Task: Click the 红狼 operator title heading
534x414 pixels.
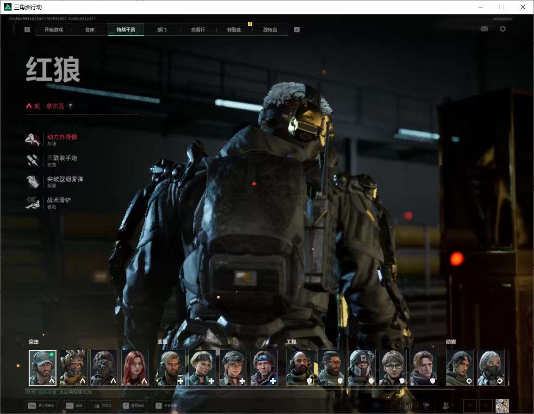Action: pyautogui.click(x=53, y=70)
